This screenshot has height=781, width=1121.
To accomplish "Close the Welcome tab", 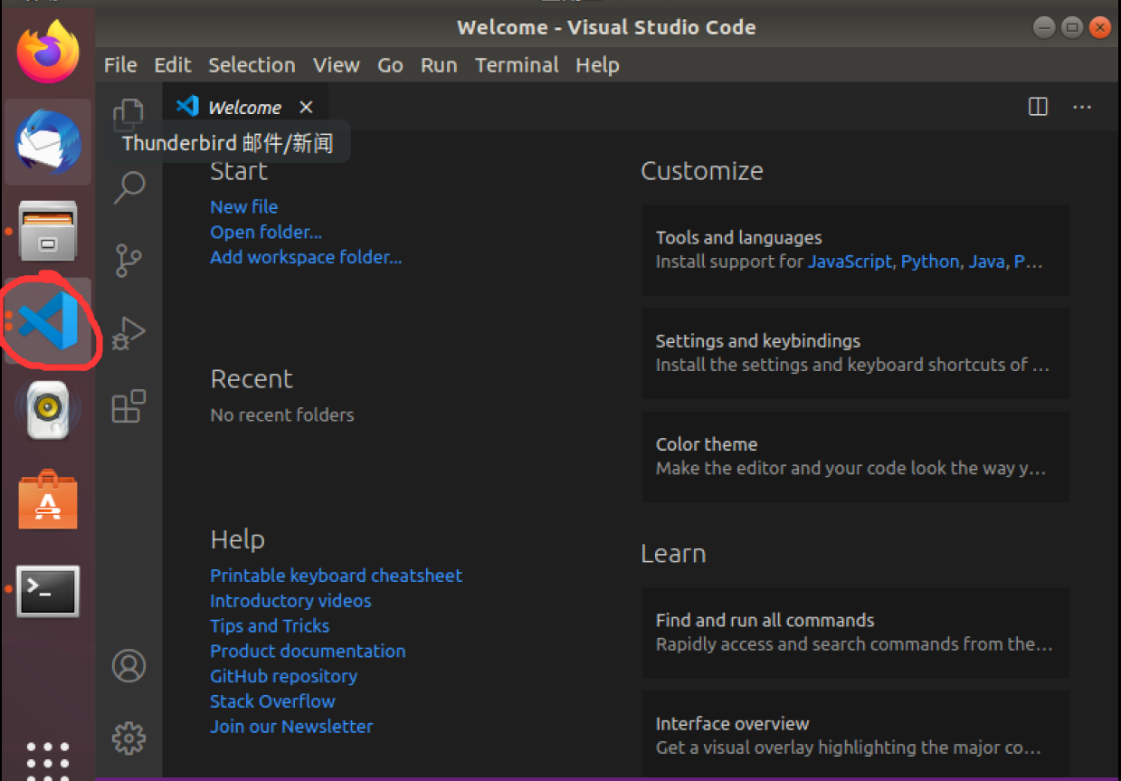I will point(306,108).
